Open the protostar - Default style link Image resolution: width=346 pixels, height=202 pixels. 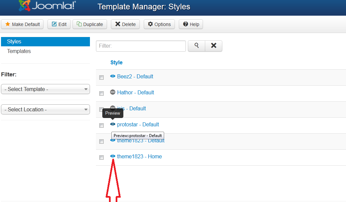click(138, 125)
